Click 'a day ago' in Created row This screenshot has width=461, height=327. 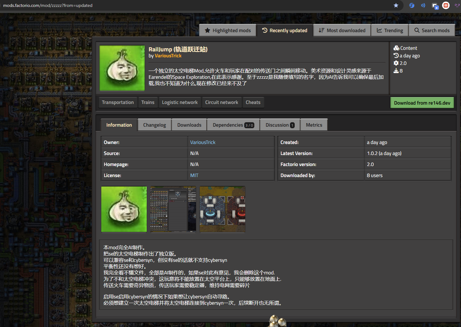click(377, 142)
